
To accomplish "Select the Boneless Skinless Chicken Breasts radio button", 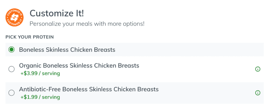I will click(x=11, y=50).
